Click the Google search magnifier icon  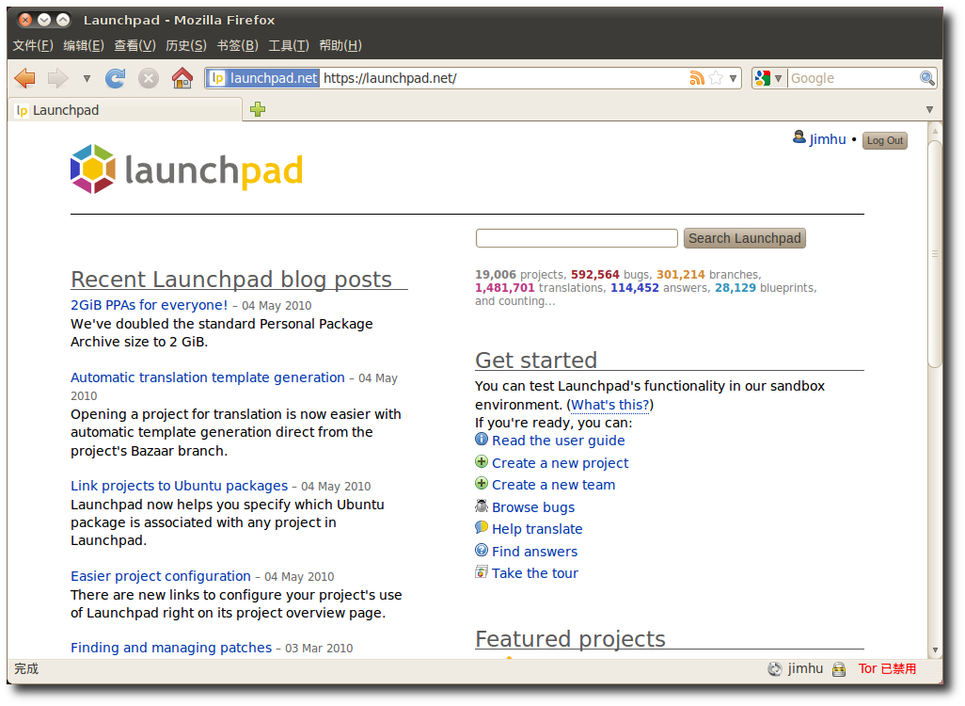[926, 78]
